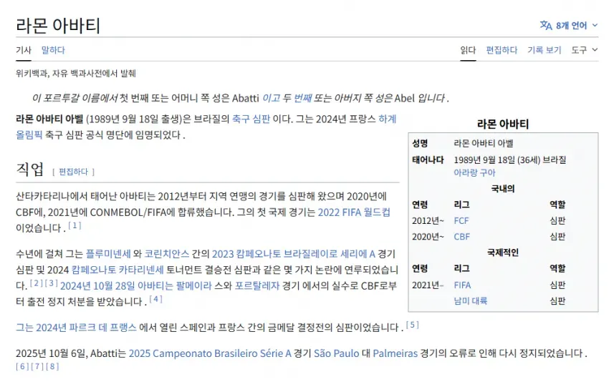Click the 태어나다 label in infobox
Viewport: 609px width, 387px height.
[x=428, y=160]
